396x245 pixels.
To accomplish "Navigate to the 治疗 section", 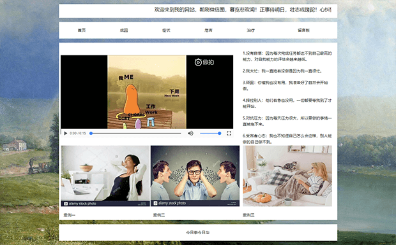I will 251,30.
